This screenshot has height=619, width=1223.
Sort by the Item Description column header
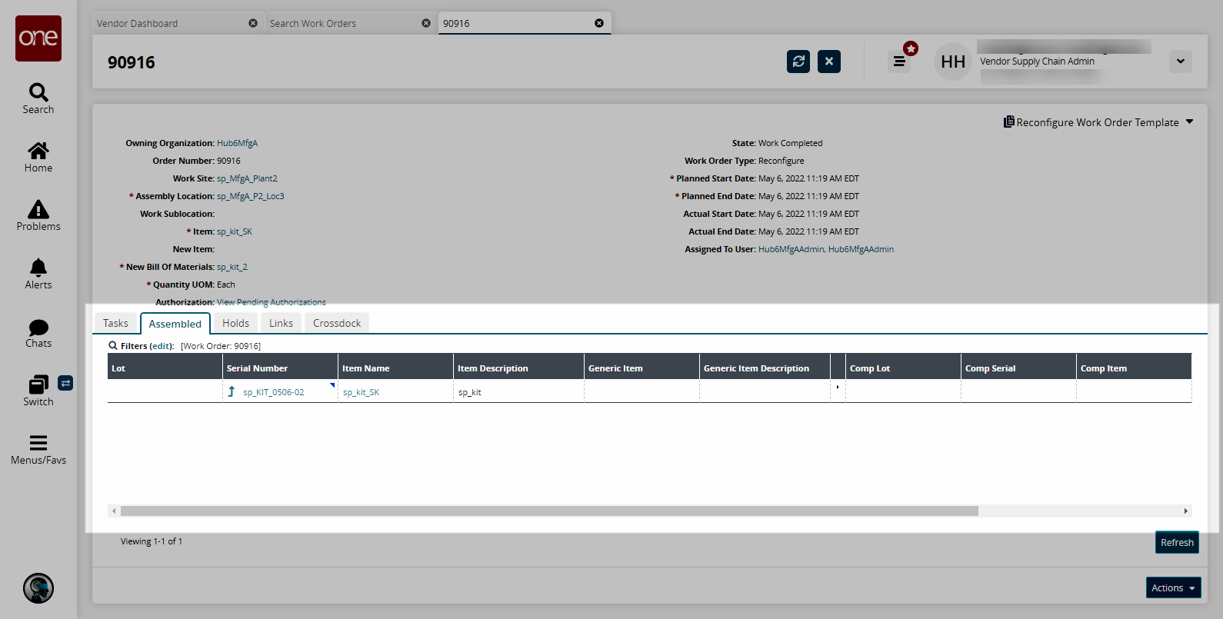(x=518, y=368)
